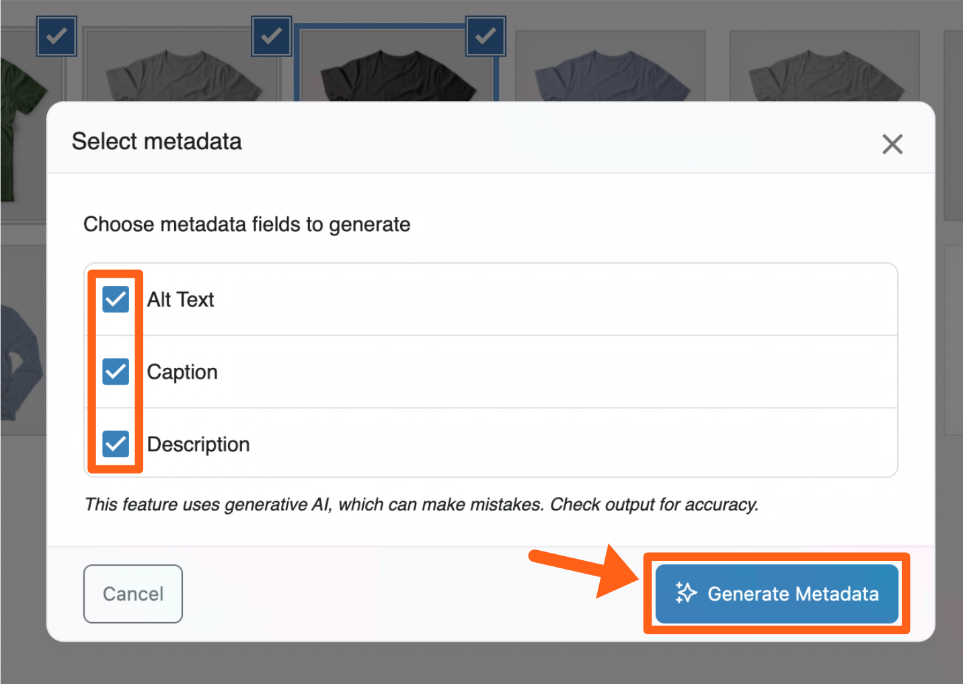The image size is (963, 684).
Task: Click the Cancel button
Action: pos(133,594)
